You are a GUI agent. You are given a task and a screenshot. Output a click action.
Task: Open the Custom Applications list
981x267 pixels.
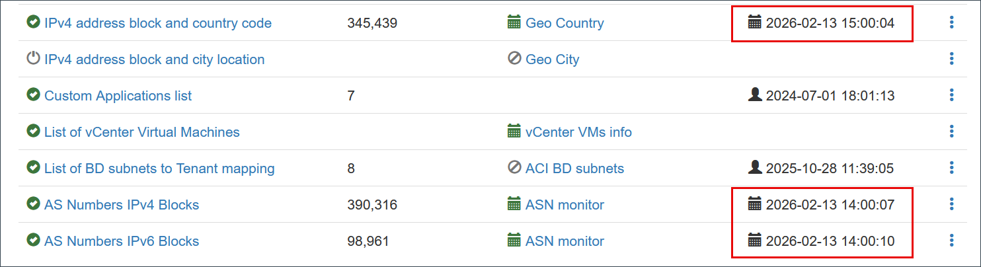tap(118, 96)
